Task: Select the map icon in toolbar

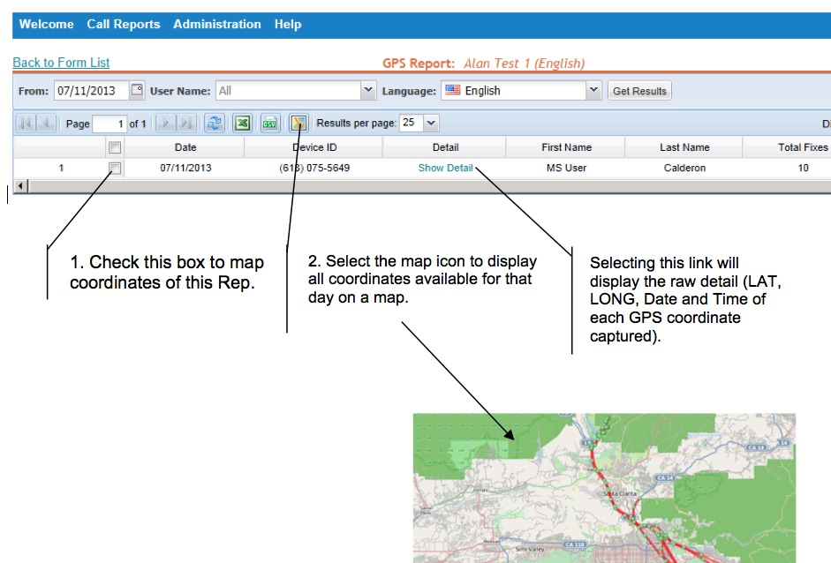Action: (298, 124)
